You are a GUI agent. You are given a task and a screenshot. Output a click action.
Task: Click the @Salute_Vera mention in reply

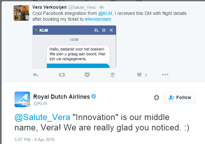[42, 117]
